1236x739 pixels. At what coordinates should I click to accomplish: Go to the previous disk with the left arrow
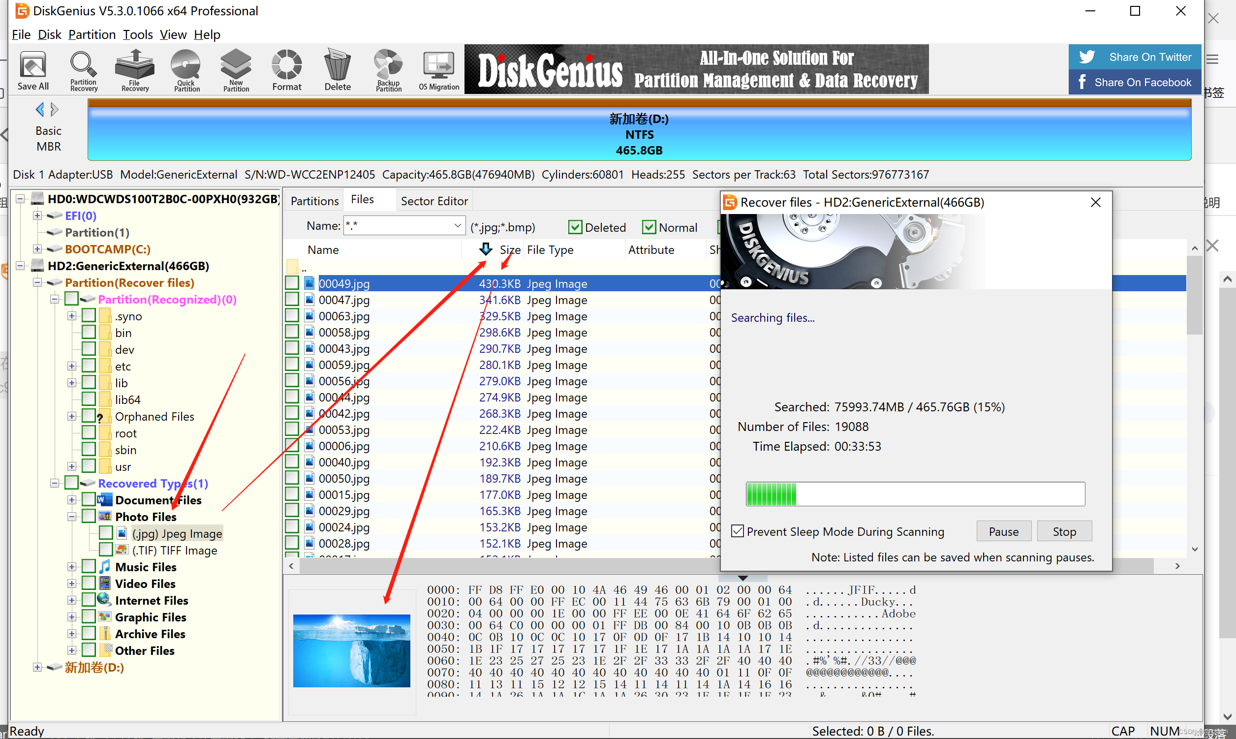[40, 109]
